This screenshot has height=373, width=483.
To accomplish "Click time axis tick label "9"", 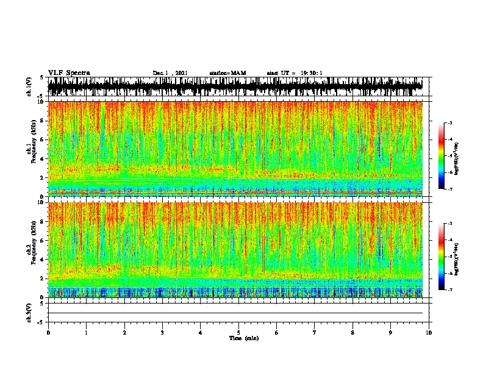I will pos(390,333).
